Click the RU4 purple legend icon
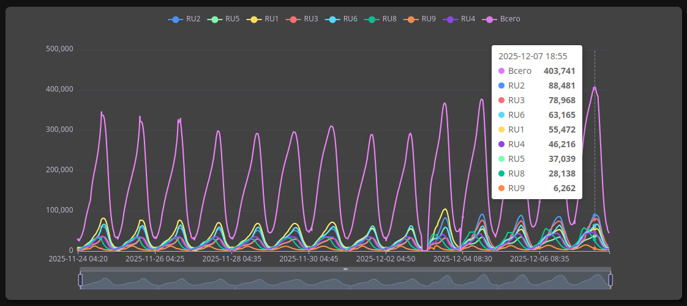The height and width of the screenshot is (306, 687). click(450, 20)
